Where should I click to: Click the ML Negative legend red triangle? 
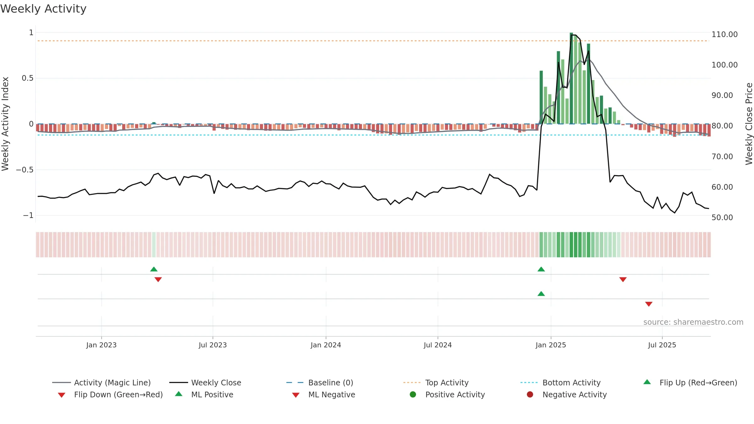coord(296,395)
